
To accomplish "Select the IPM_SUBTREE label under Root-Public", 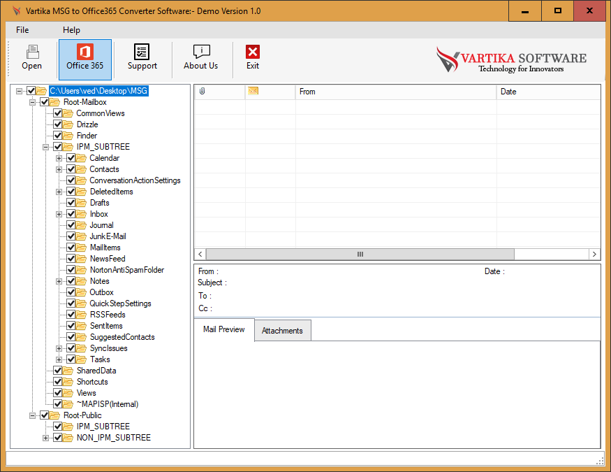I will (x=103, y=427).
